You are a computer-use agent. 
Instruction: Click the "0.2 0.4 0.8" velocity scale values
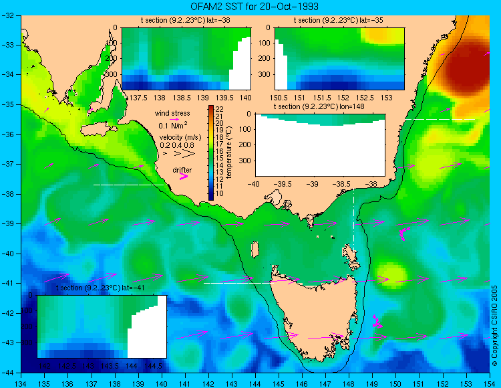[177, 145]
